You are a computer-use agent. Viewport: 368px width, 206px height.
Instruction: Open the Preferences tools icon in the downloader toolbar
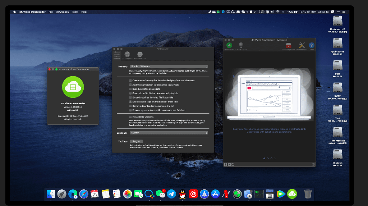pyautogui.click(x=302, y=45)
